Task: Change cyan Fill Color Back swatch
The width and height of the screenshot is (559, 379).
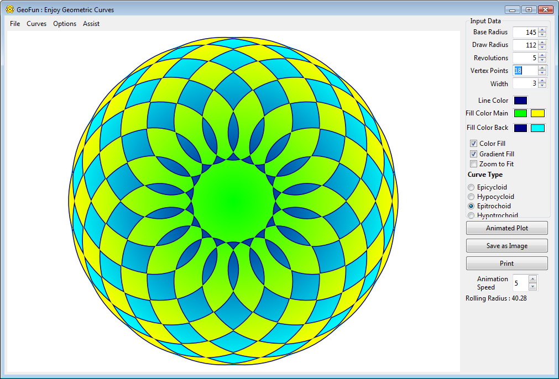Action: pos(538,128)
